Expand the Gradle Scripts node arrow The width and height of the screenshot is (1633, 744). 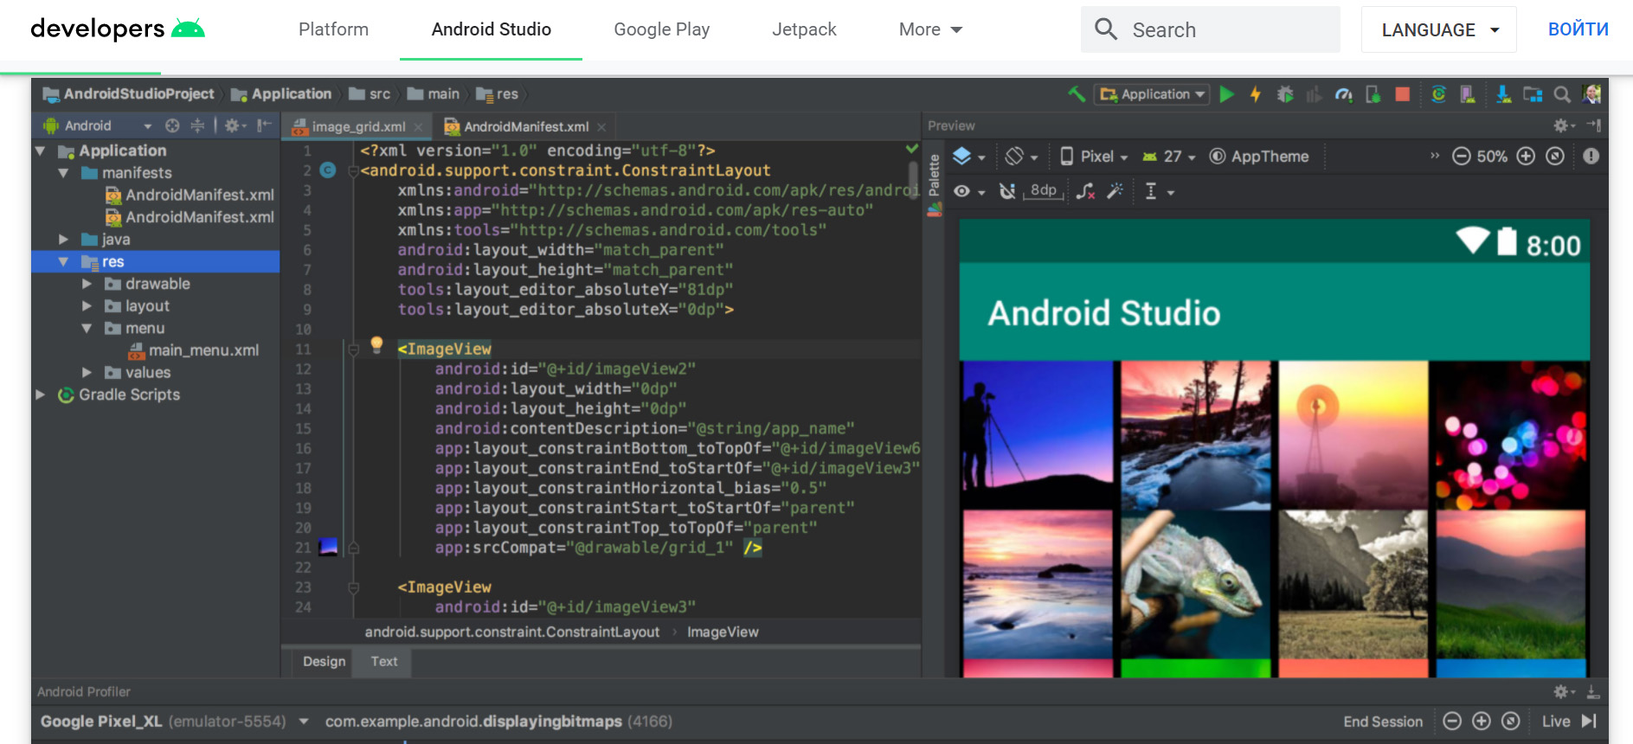pyautogui.click(x=40, y=394)
